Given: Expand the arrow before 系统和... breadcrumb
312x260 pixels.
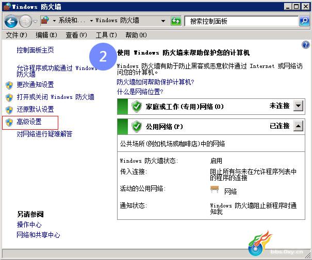Looking at the screenshot, I should tap(54, 21).
